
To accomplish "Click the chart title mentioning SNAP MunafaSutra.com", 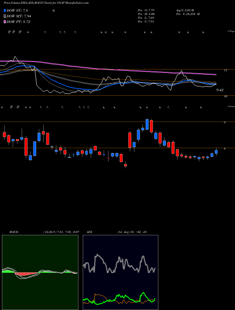I will (x=46, y=3).
